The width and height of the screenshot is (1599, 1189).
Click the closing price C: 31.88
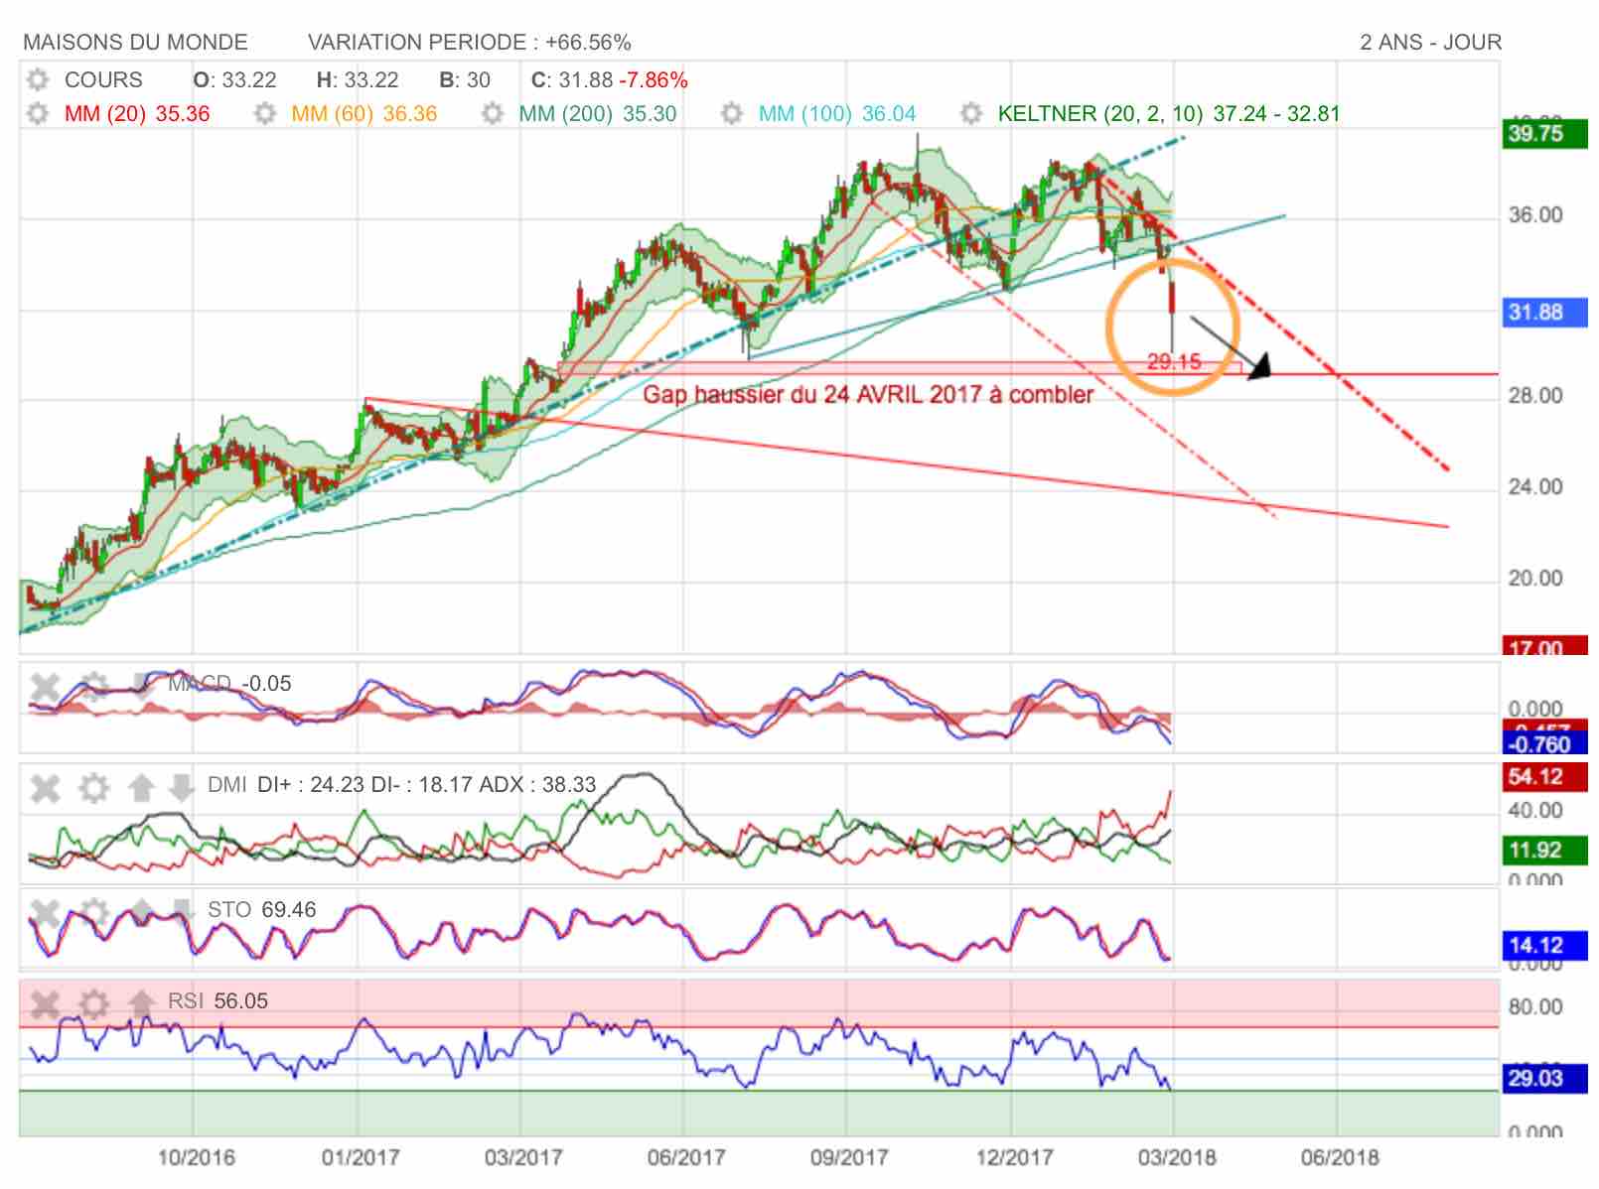[572, 79]
